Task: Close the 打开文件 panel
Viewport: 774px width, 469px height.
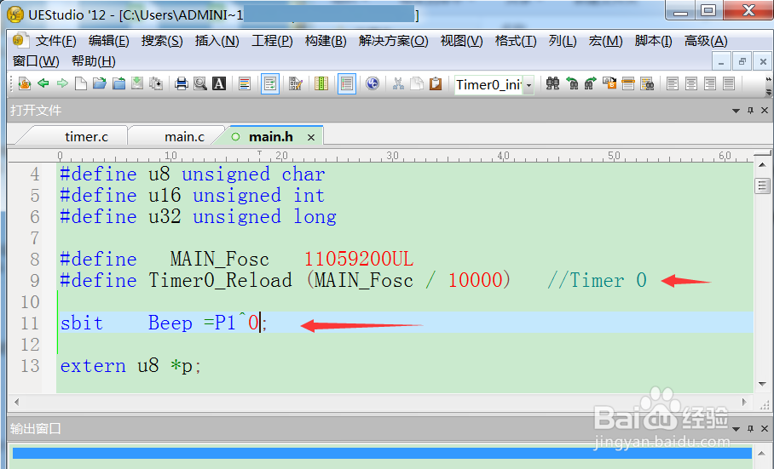Action: point(764,111)
